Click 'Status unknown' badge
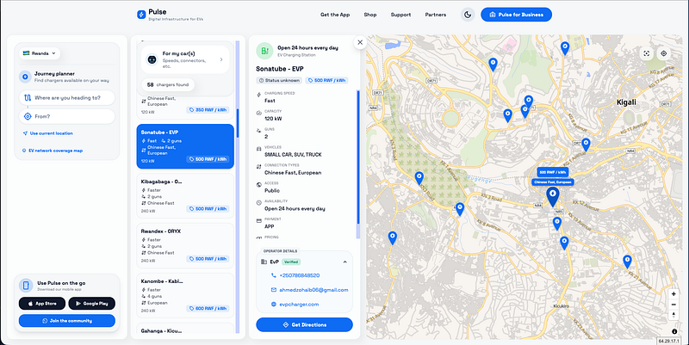 (279, 80)
